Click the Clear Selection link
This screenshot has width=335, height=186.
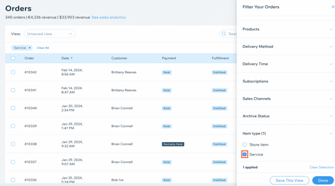(321, 167)
